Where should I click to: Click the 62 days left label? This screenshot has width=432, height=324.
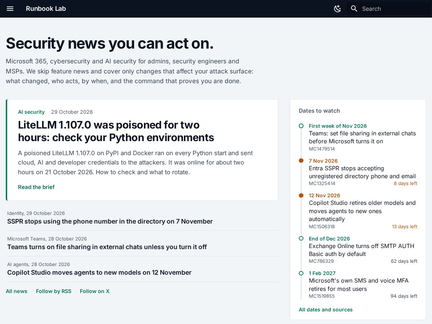tap(404, 261)
